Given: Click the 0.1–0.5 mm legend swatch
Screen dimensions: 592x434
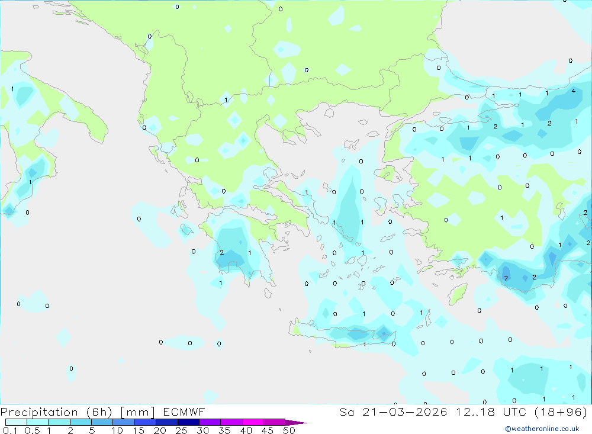Looking at the screenshot, I should pos(16,422).
